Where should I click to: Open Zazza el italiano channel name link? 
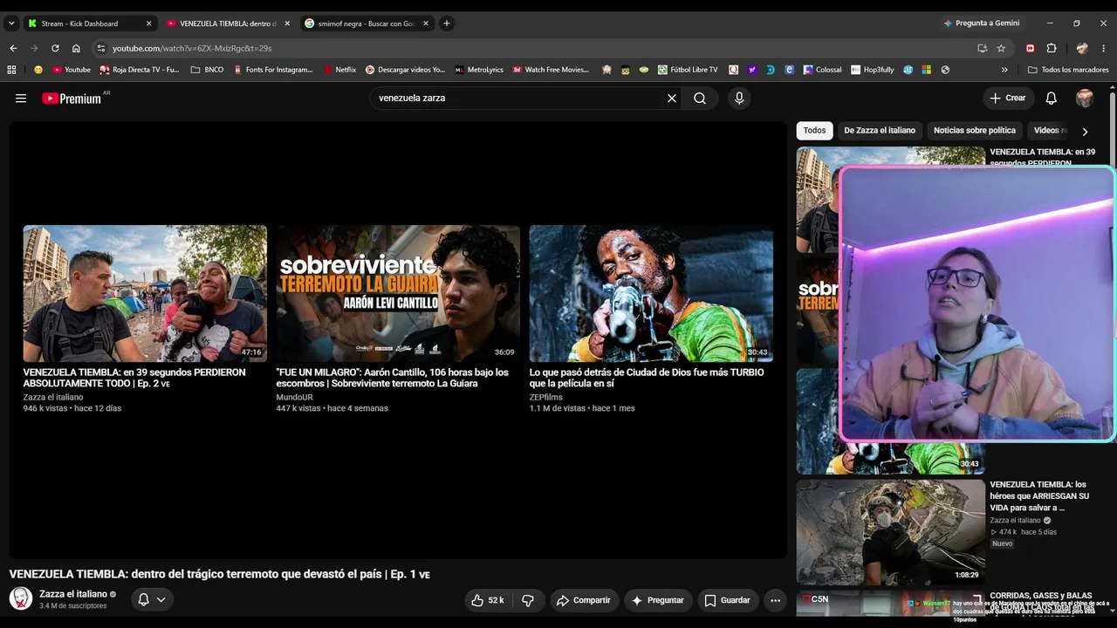(x=73, y=594)
